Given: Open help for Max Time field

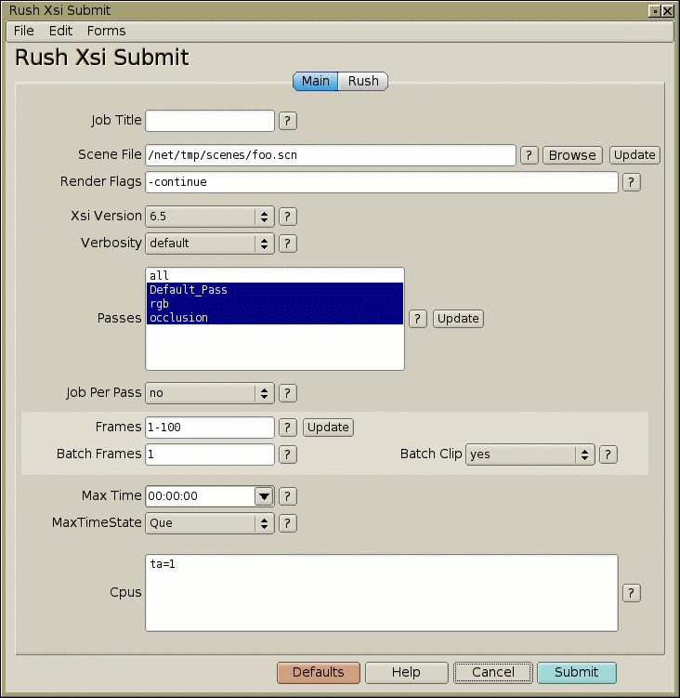Looking at the screenshot, I should (287, 496).
